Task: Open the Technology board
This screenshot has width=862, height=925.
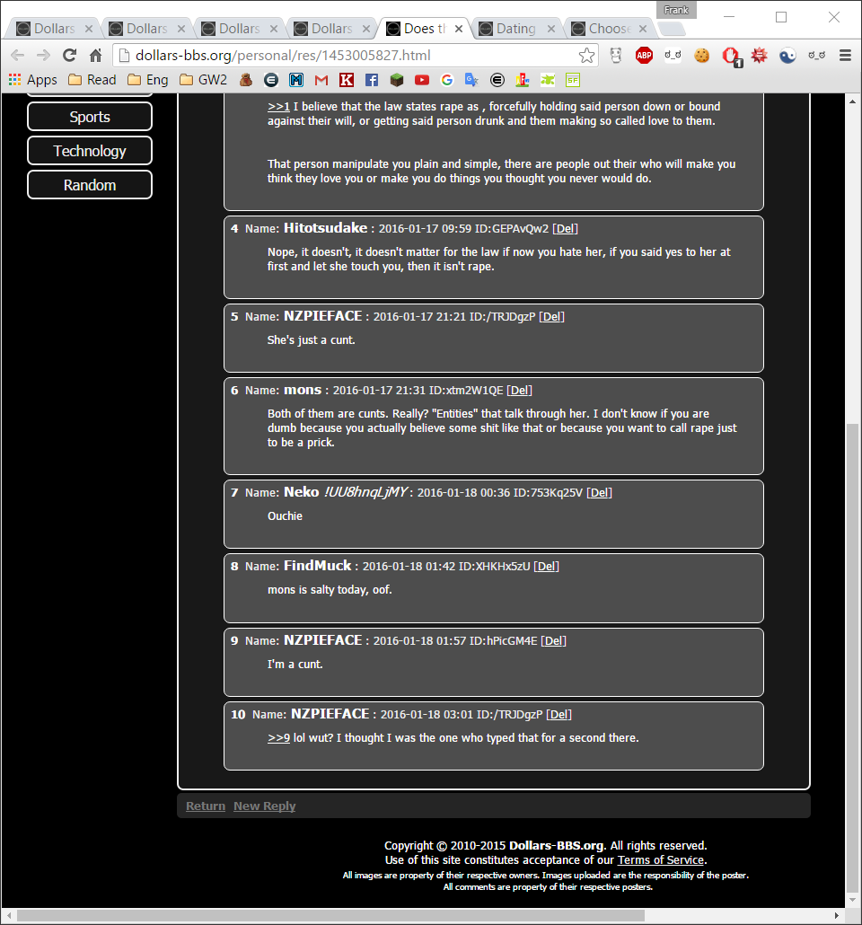Action: click(90, 151)
